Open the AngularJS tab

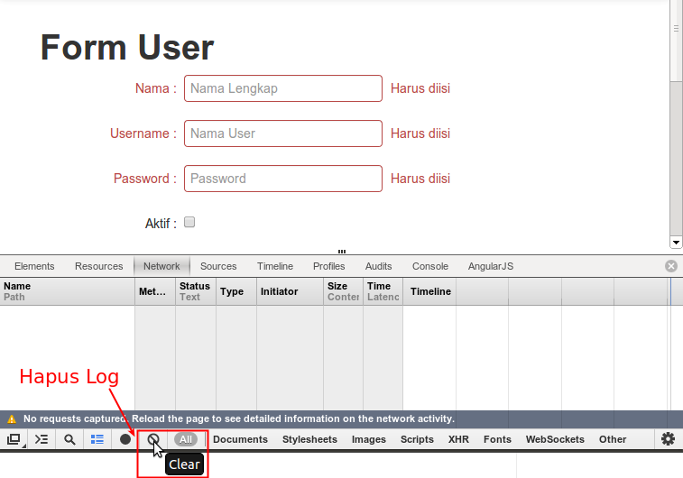tap(490, 266)
